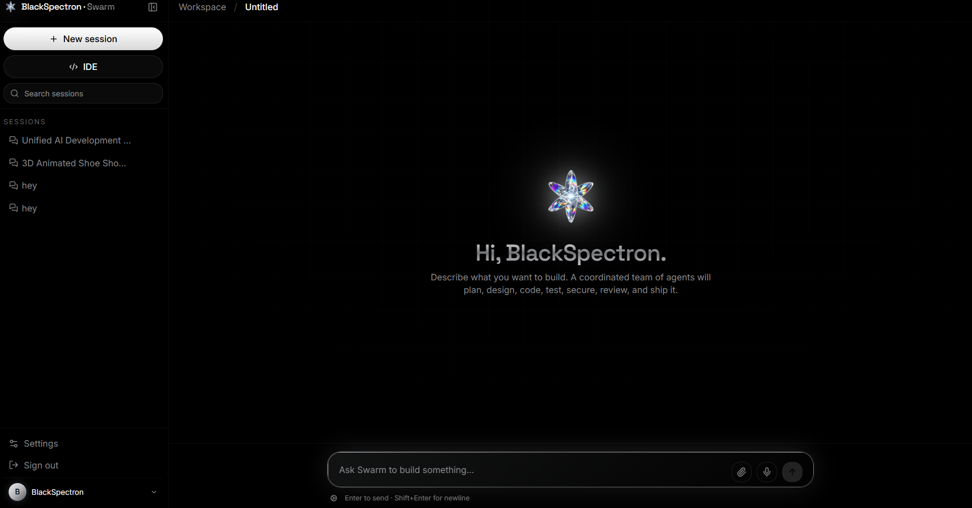The height and width of the screenshot is (508, 972).
Task: Click the plus icon in New session
Action: click(x=54, y=39)
